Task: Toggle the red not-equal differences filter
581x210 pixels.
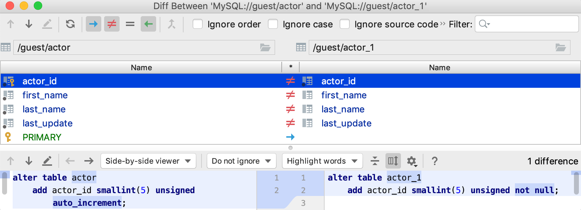Action: [x=112, y=24]
